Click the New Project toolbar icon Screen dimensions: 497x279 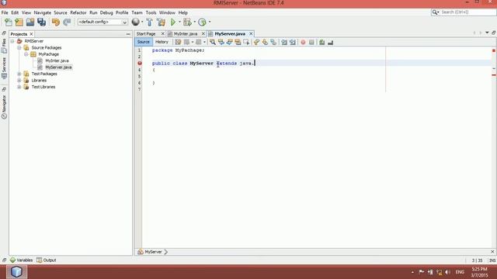tap(19, 22)
